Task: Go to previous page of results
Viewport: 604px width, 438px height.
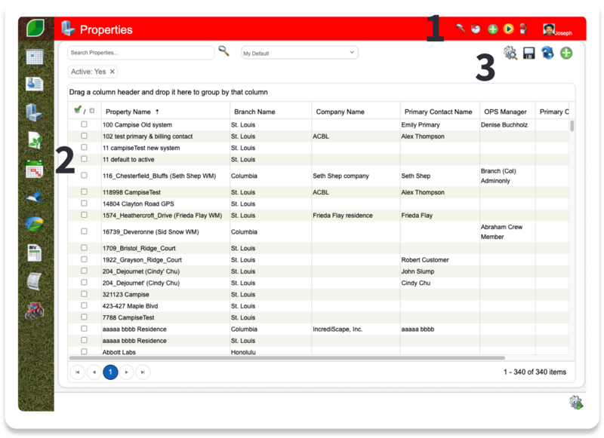Action: [x=94, y=372]
